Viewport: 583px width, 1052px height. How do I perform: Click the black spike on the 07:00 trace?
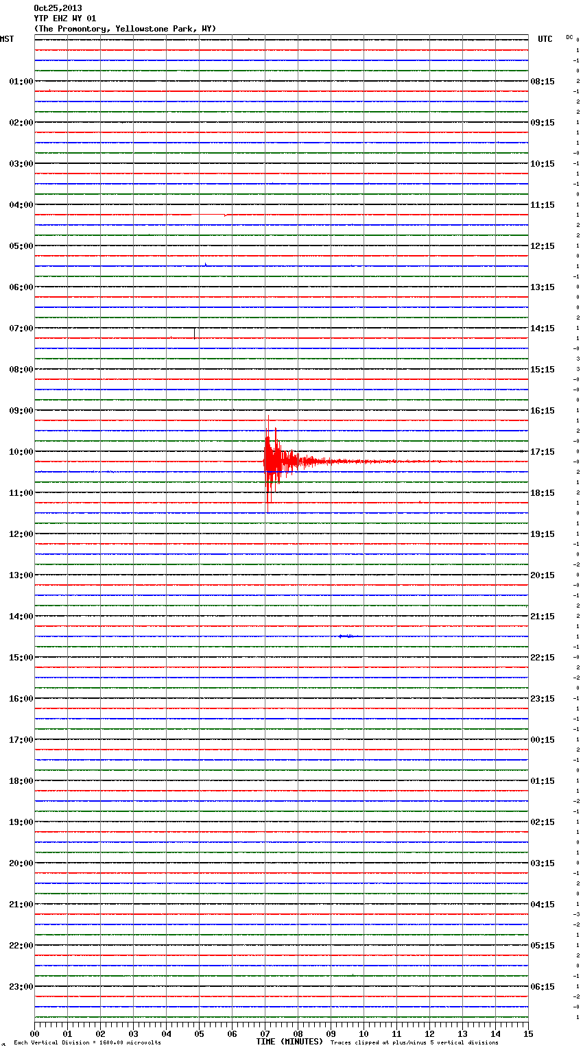(195, 333)
